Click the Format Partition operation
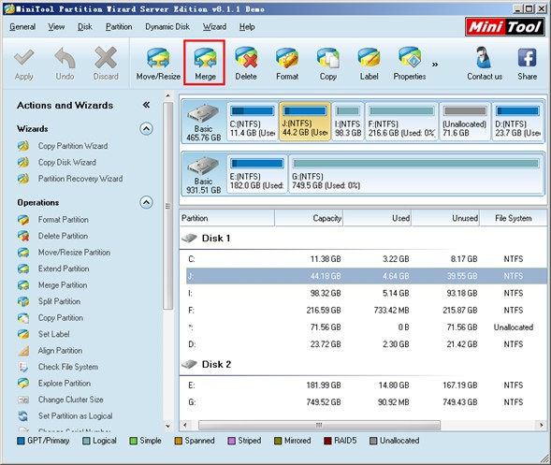This screenshot has height=465, width=551. pos(64,220)
